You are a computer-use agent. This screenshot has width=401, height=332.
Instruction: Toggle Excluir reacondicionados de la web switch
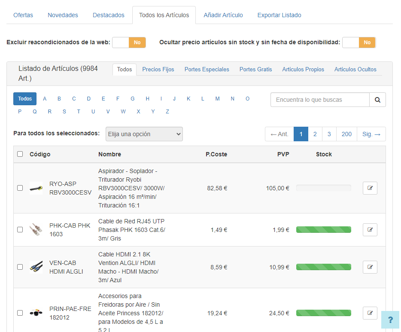[129, 43]
